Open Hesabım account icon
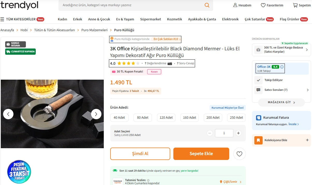 point(235,5)
